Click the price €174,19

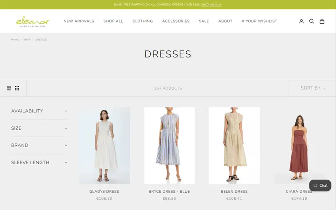[x=299, y=199]
